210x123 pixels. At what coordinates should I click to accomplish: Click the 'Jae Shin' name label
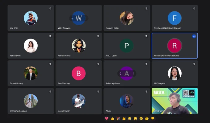pos(14,28)
